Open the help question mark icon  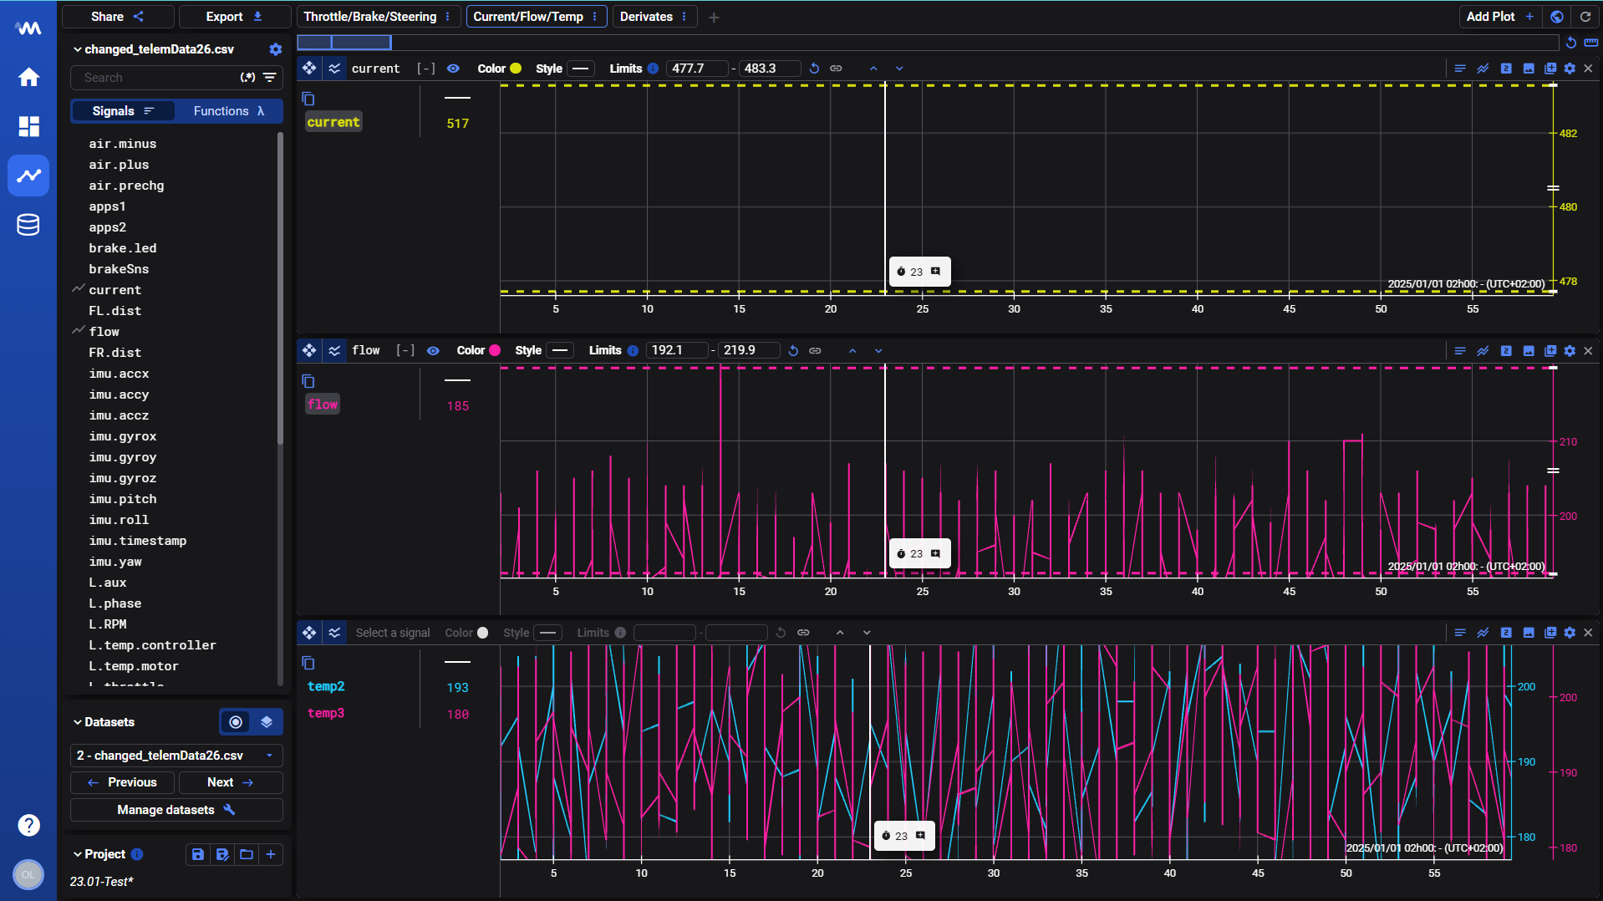coord(28,825)
